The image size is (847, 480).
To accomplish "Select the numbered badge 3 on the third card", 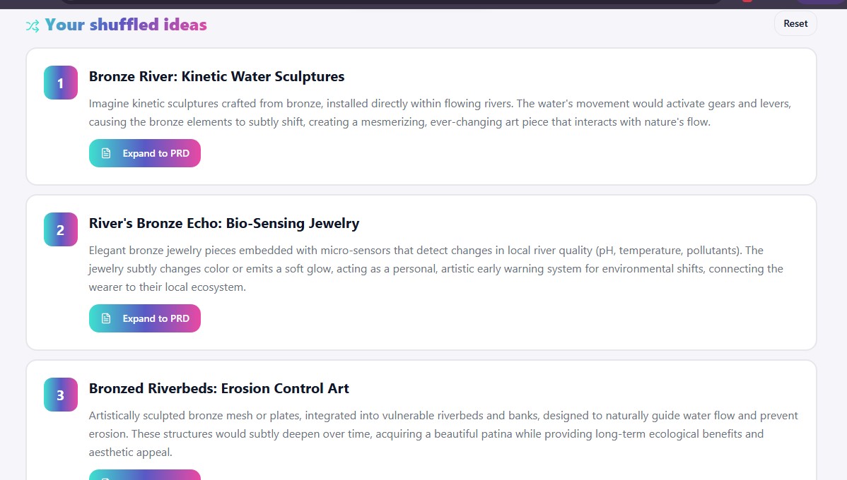I will click(x=60, y=395).
